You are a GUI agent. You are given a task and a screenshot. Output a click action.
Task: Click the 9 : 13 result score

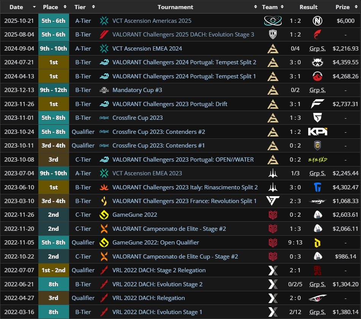(x=295, y=243)
